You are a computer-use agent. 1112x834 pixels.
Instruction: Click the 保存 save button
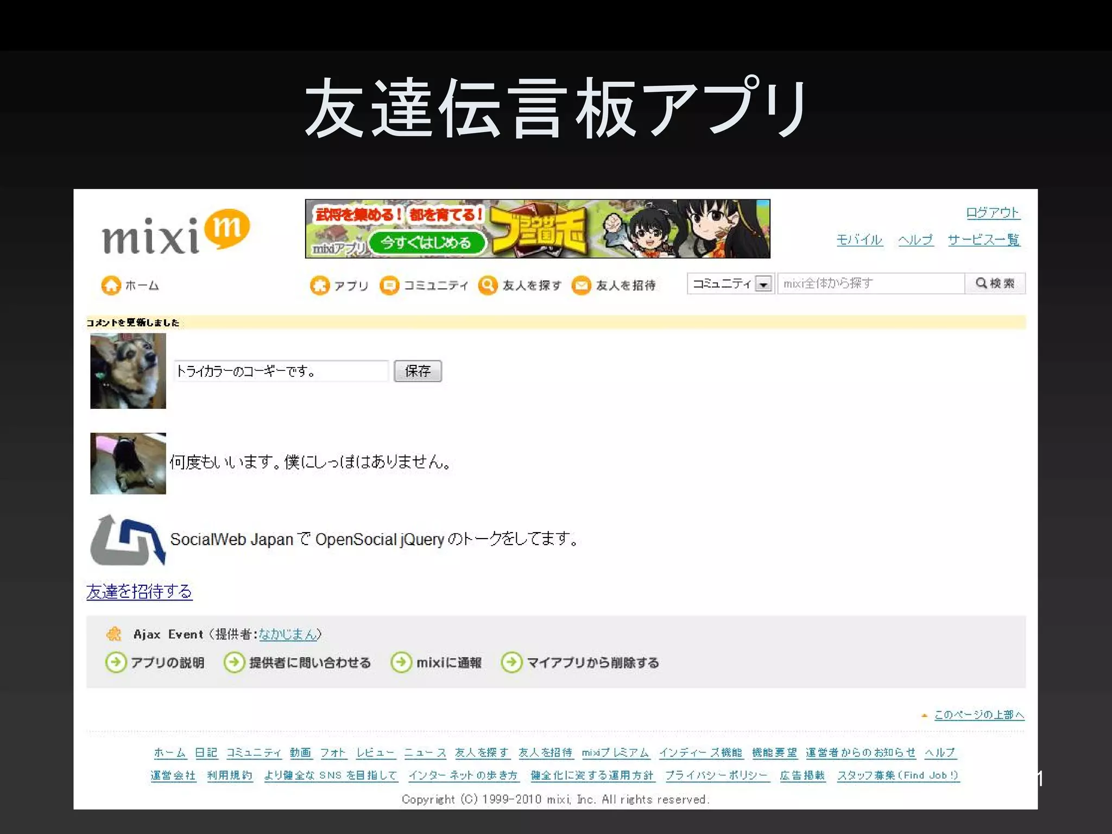pyautogui.click(x=418, y=371)
